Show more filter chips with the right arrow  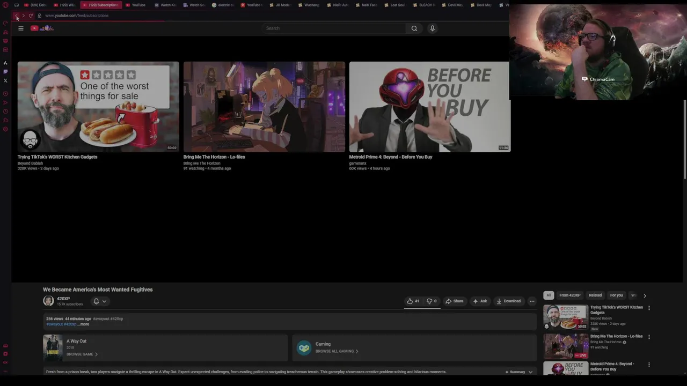coord(645,295)
